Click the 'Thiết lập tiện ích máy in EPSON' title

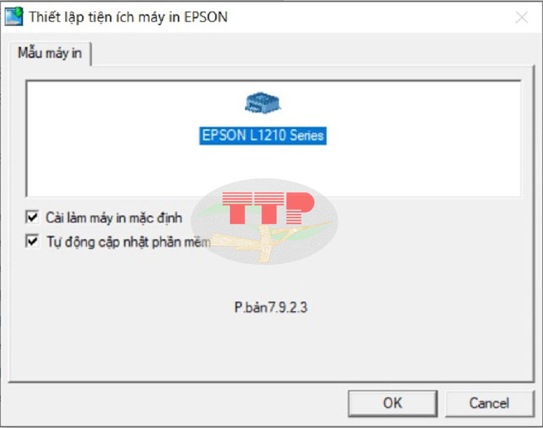pyautogui.click(x=128, y=17)
